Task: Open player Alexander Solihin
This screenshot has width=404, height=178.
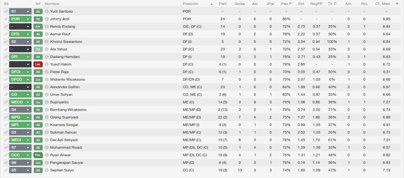Action: point(65,87)
